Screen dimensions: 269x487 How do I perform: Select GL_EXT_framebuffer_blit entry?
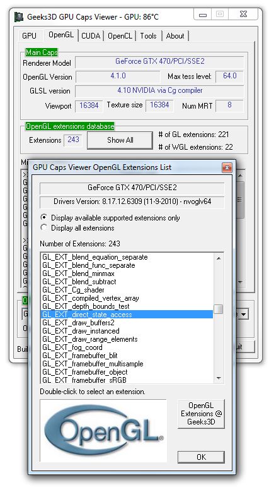coord(127,356)
